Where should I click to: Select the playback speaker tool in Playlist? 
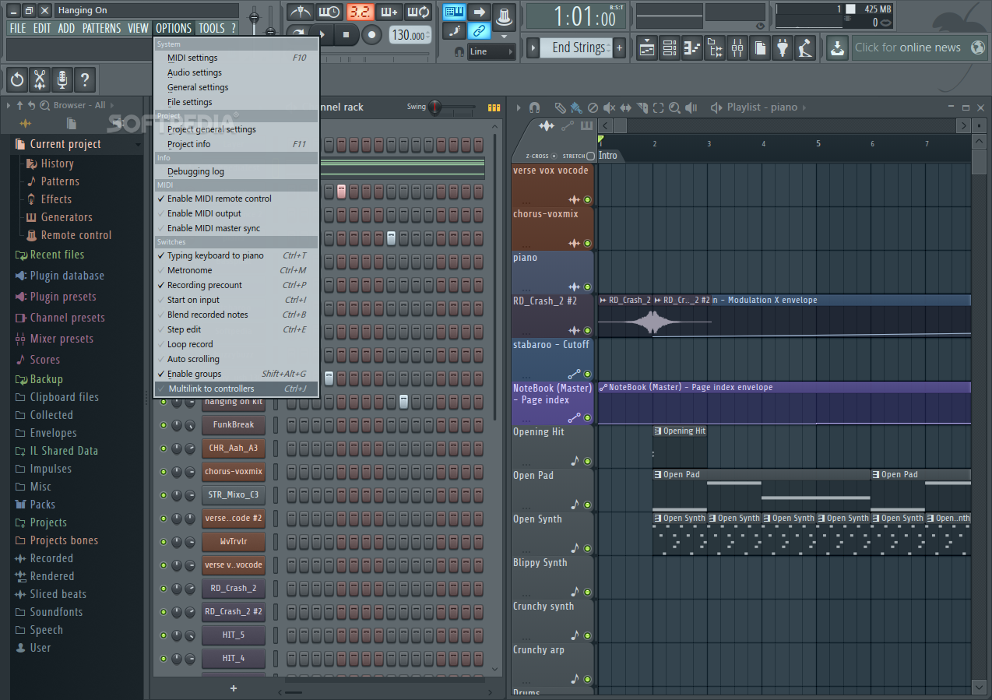click(x=691, y=107)
